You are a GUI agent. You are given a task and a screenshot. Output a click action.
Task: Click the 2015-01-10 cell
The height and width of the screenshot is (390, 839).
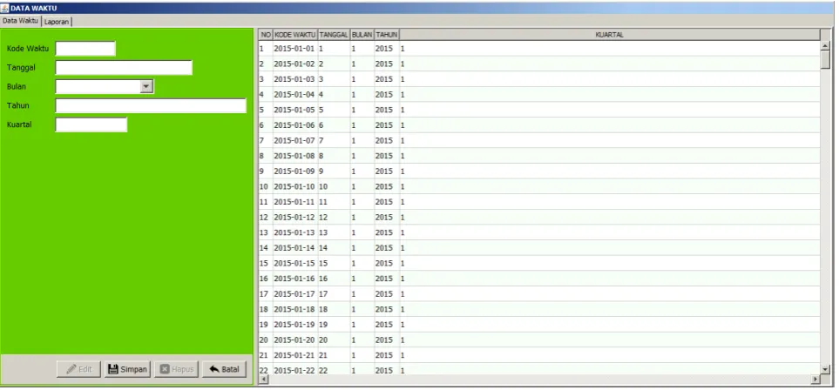coord(294,186)
